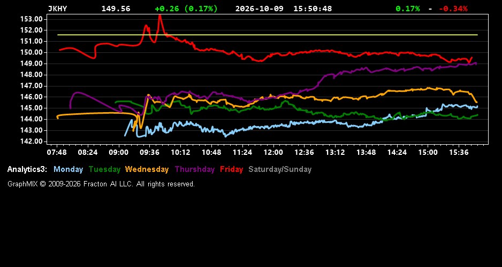502x267 pixels.
Task: Click the 08:24 time axis label
Action: tap(88, 152)
